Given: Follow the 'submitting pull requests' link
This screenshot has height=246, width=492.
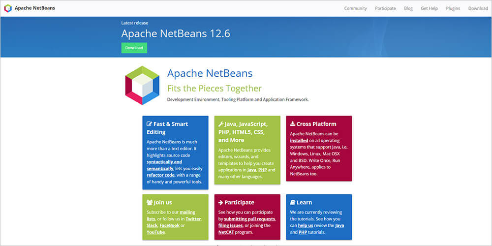Looking at the screenshot, I should pyautogui.click(x=250, y=219).
